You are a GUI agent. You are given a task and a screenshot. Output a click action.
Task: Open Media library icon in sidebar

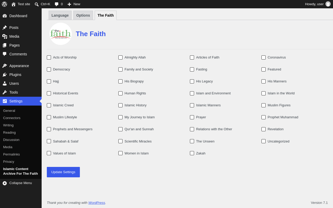click(5, 36)
